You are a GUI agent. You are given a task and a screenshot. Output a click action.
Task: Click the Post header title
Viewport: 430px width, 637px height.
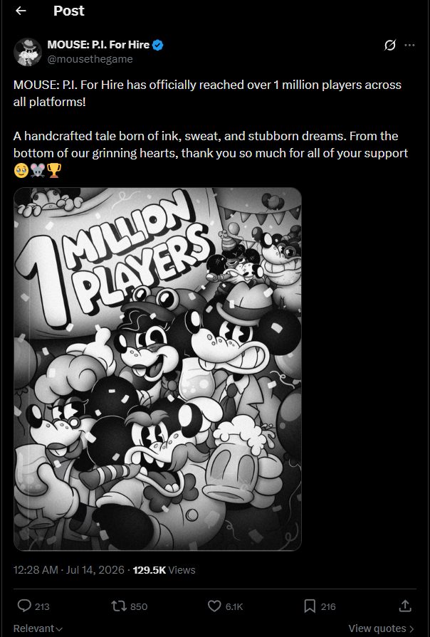click(x=68, y=11)
